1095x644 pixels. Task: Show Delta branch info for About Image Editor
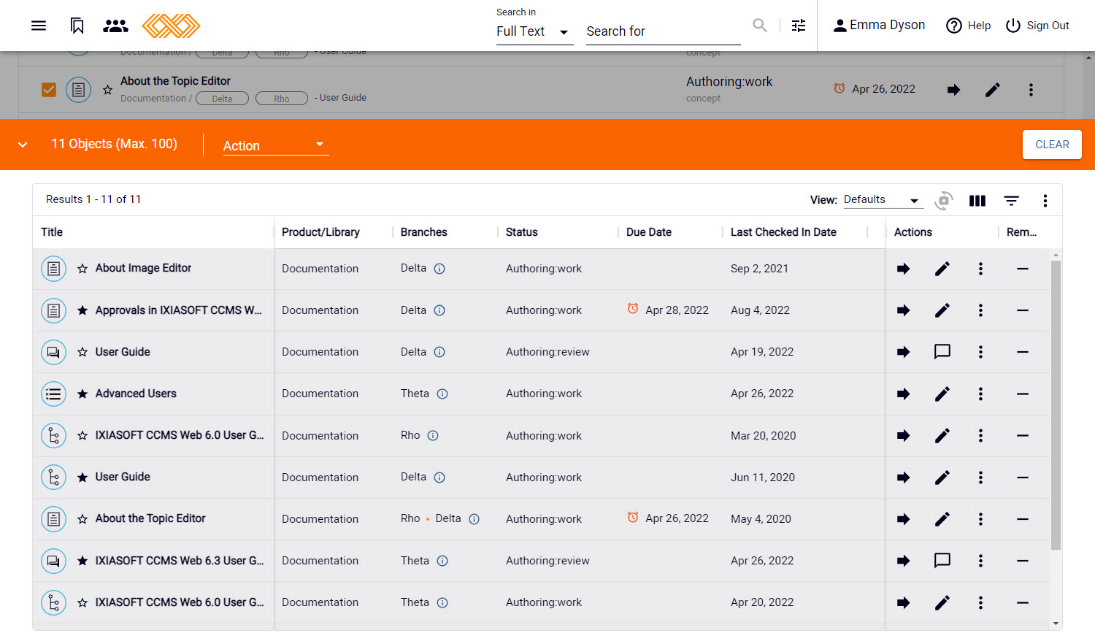[x=439, y=269]
